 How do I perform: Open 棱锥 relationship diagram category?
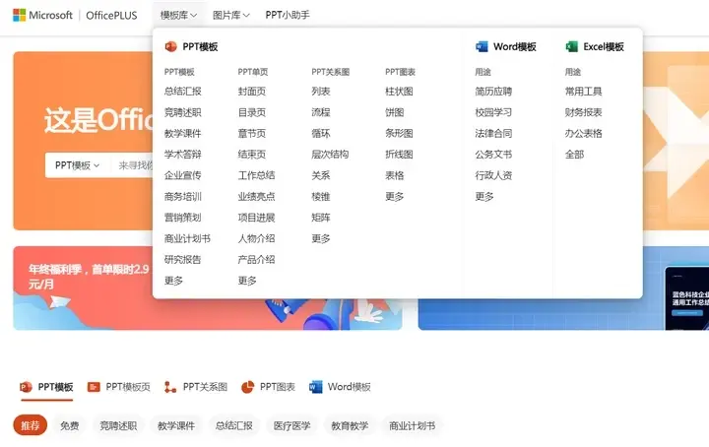pyautogui.click(x=321, y=197)
